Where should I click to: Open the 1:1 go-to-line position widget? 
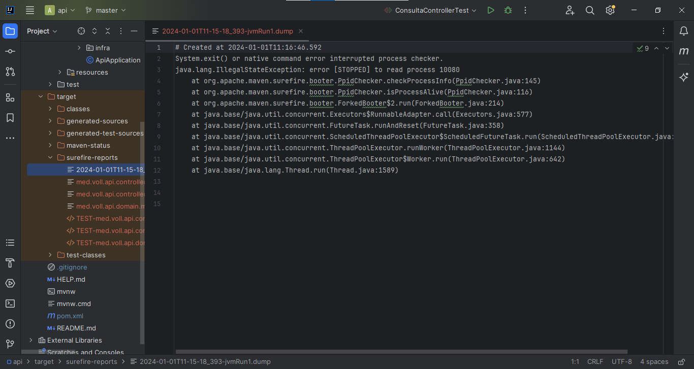click(x=575, y=362)
